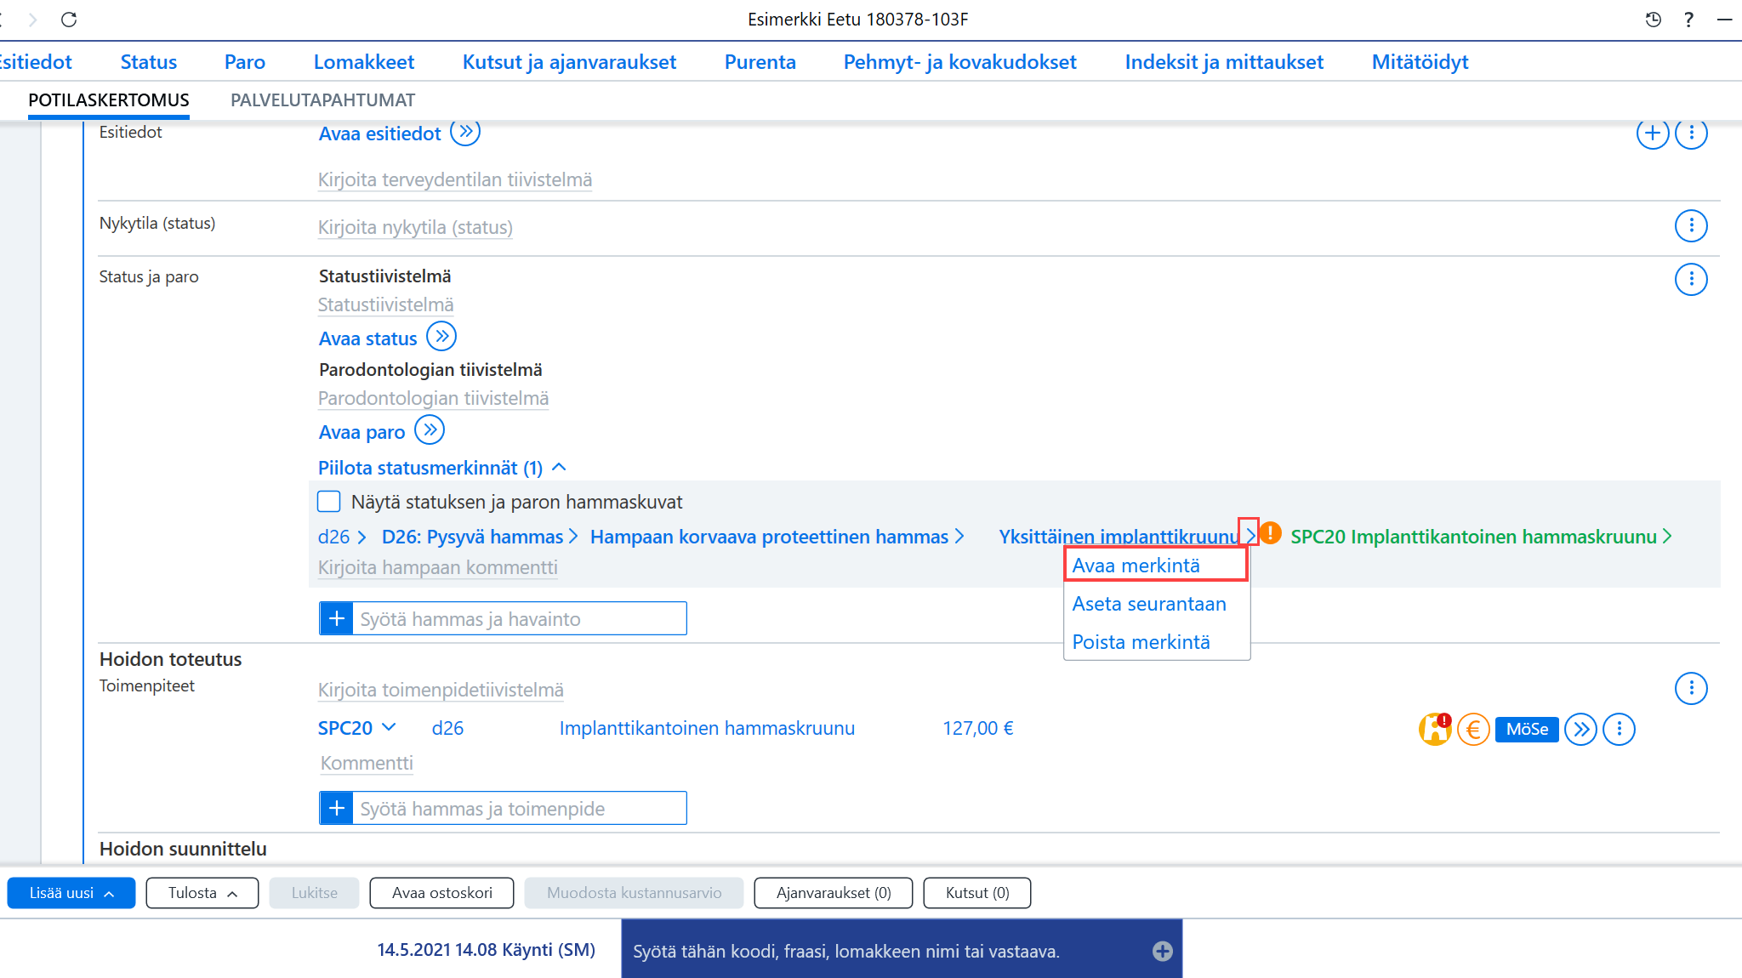Image resolution: width=1742 pixels, height=978 pixels.
Task: Open Pehmyt- ja kovakudokset top menu
Action: tap(960, 62)
